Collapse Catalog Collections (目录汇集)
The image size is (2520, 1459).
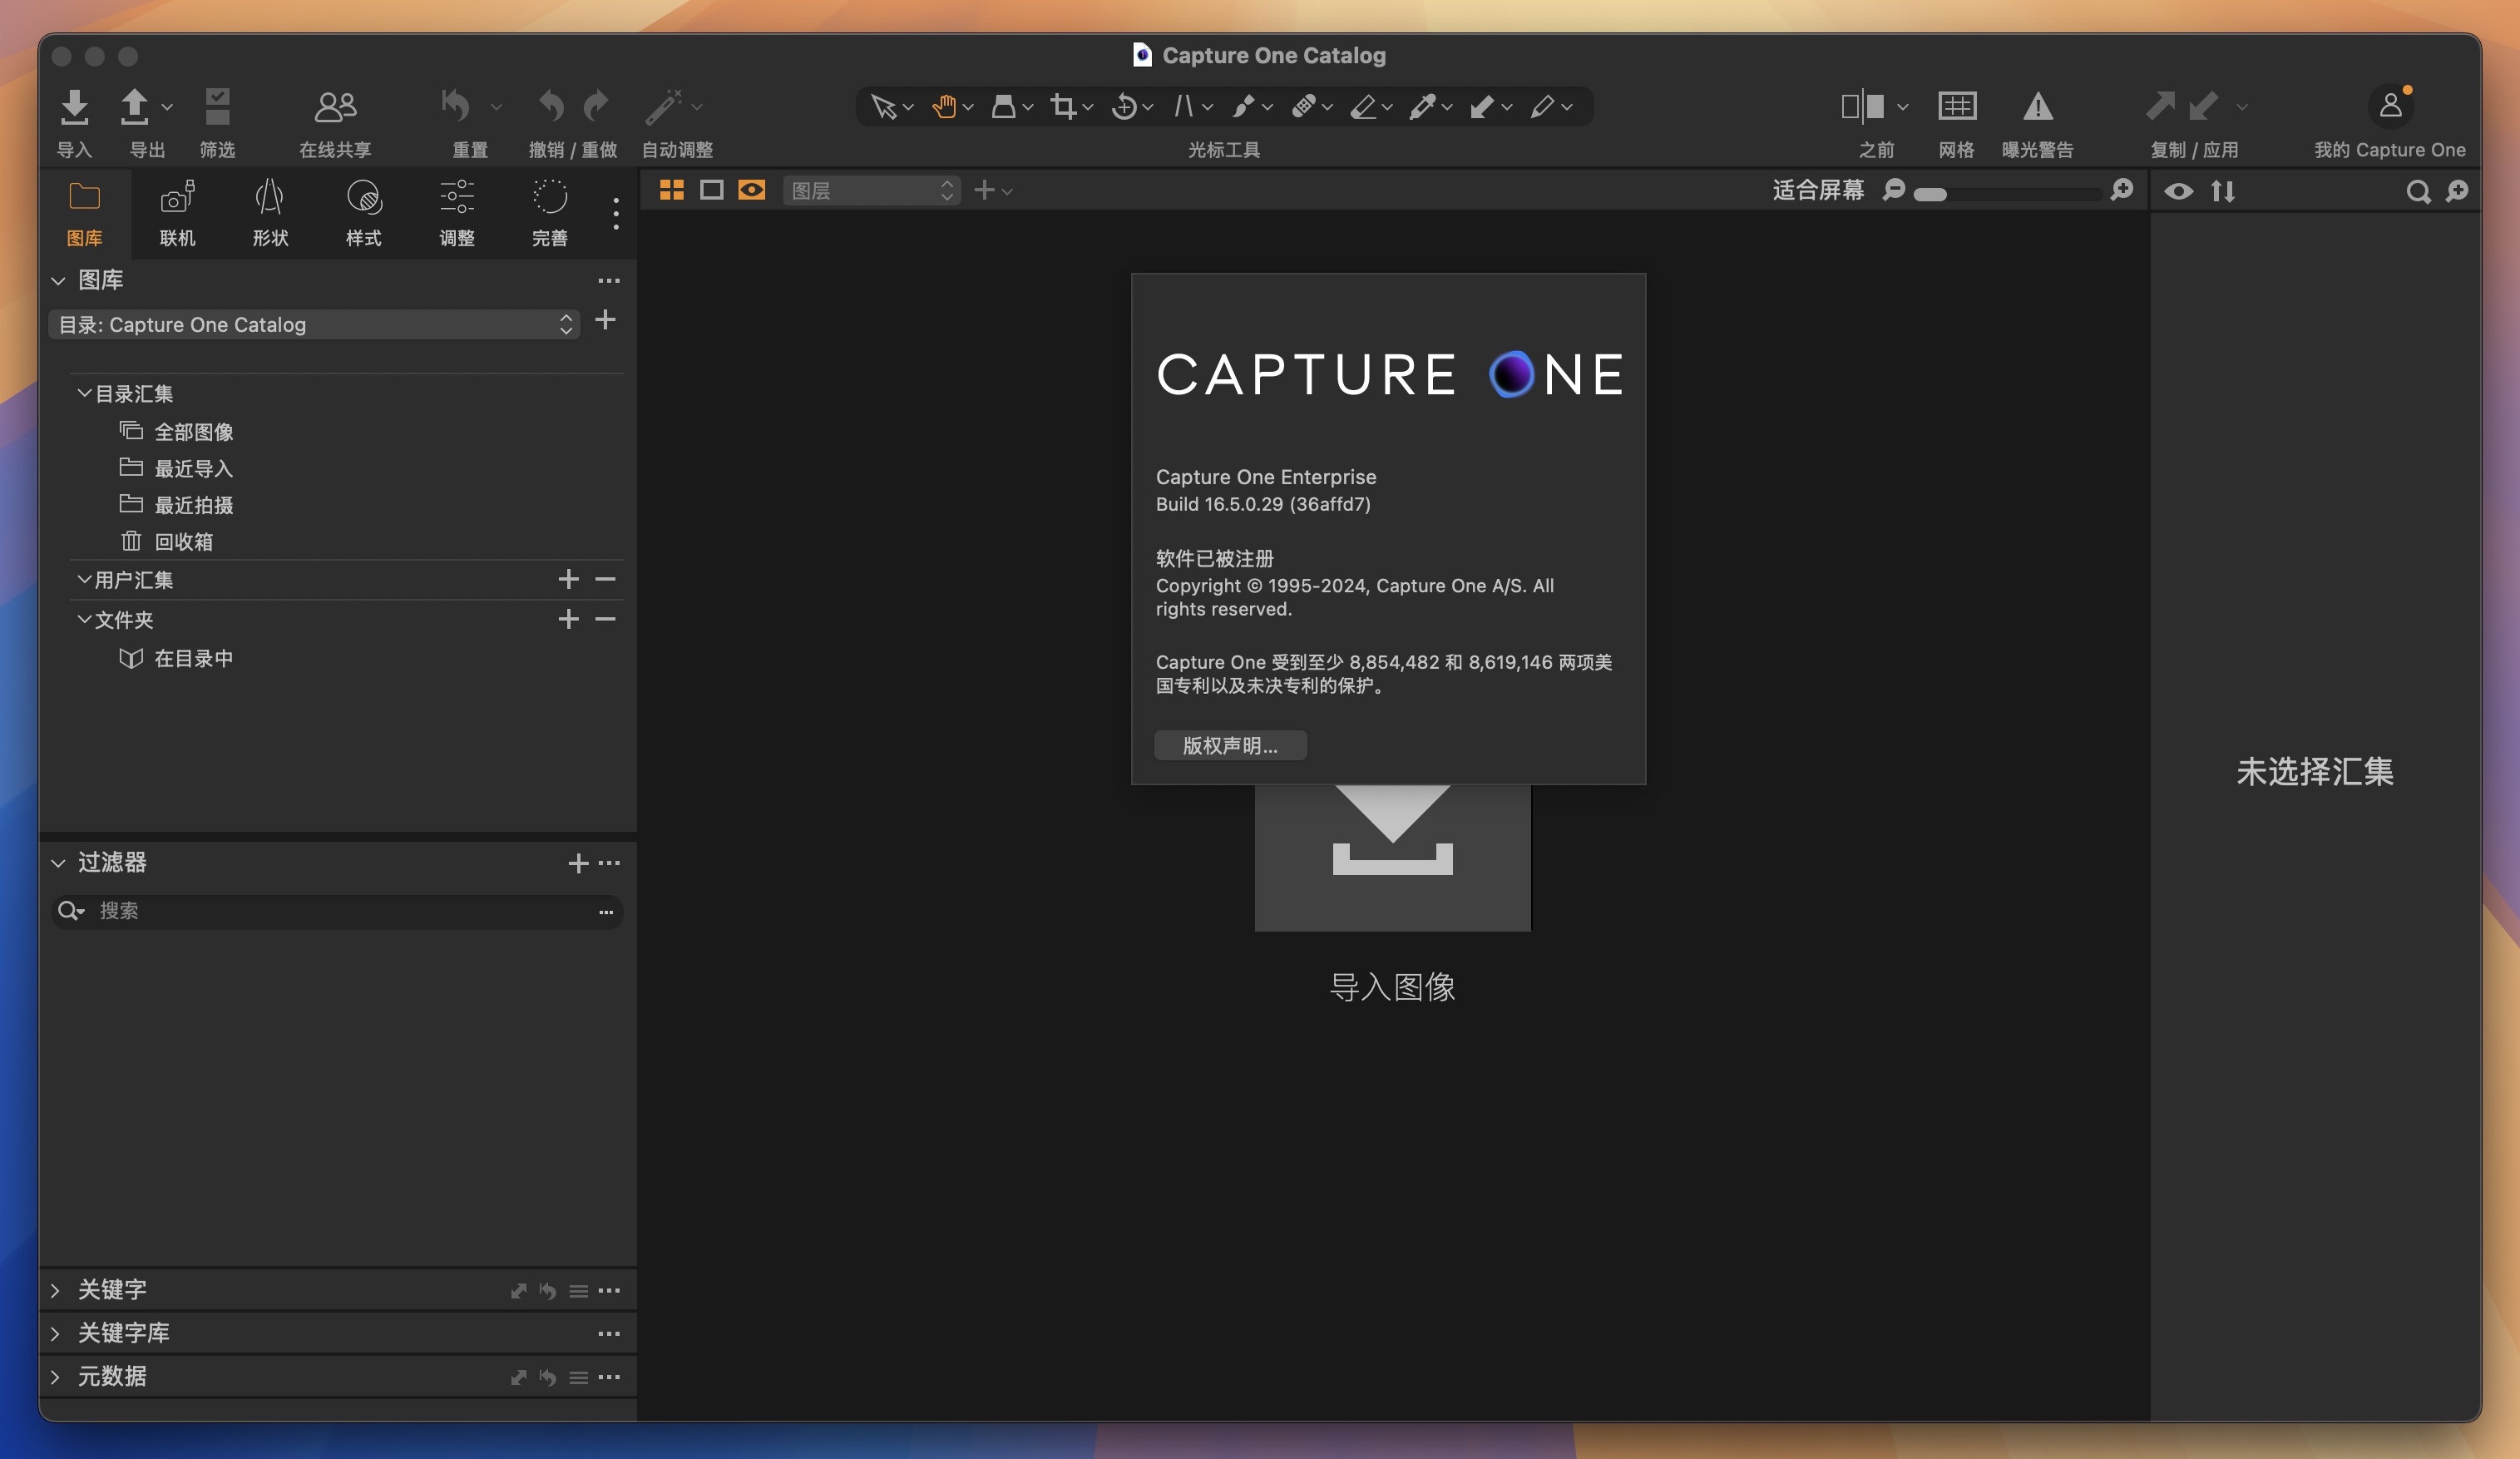point(85,393)
